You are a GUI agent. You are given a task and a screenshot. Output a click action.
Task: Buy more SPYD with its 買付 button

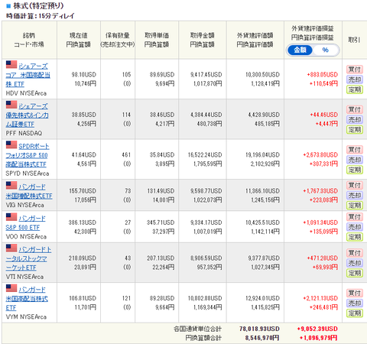(x=354, y=150)
